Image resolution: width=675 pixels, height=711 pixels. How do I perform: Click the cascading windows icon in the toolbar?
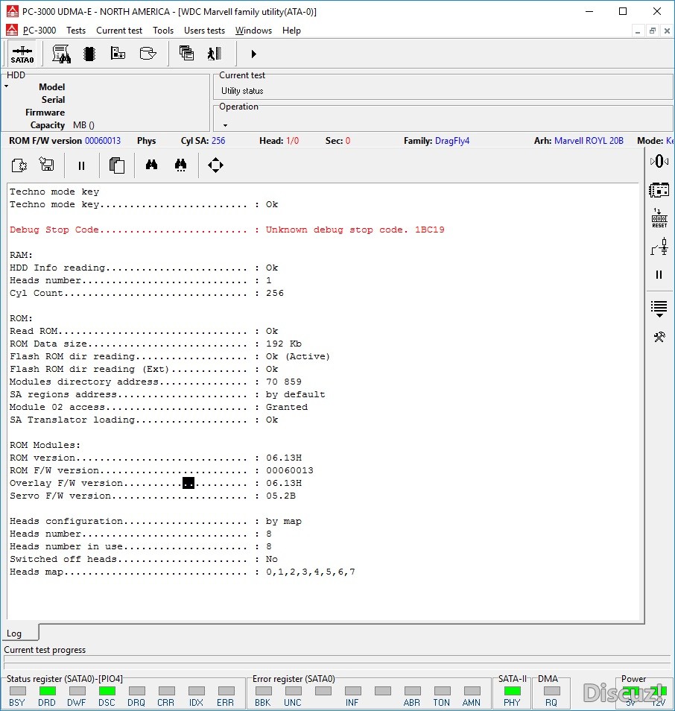pos(186,54)
